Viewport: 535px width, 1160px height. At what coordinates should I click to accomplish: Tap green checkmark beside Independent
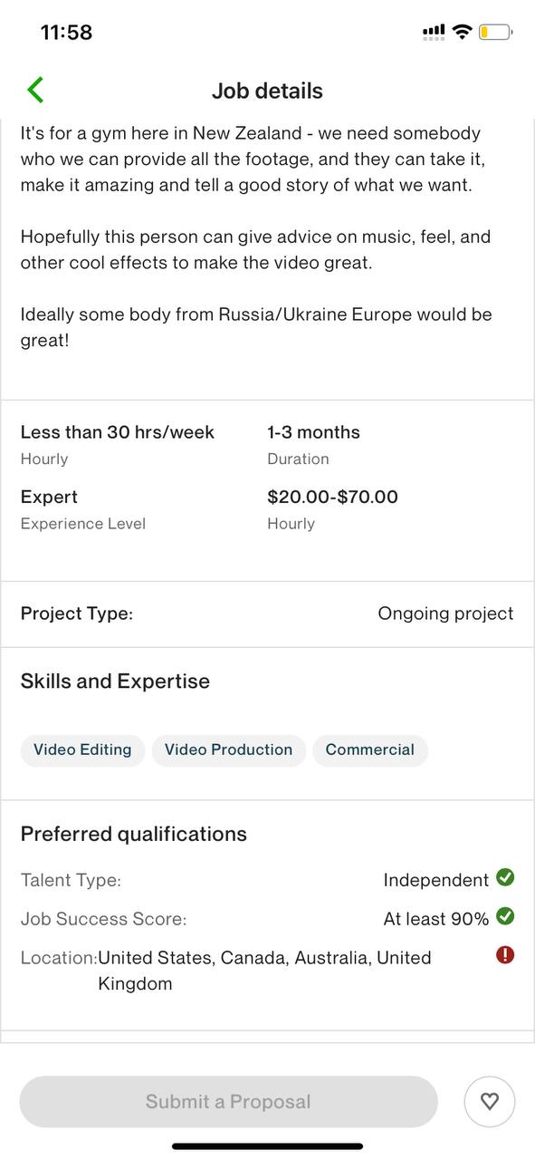(x=506, y=877)
